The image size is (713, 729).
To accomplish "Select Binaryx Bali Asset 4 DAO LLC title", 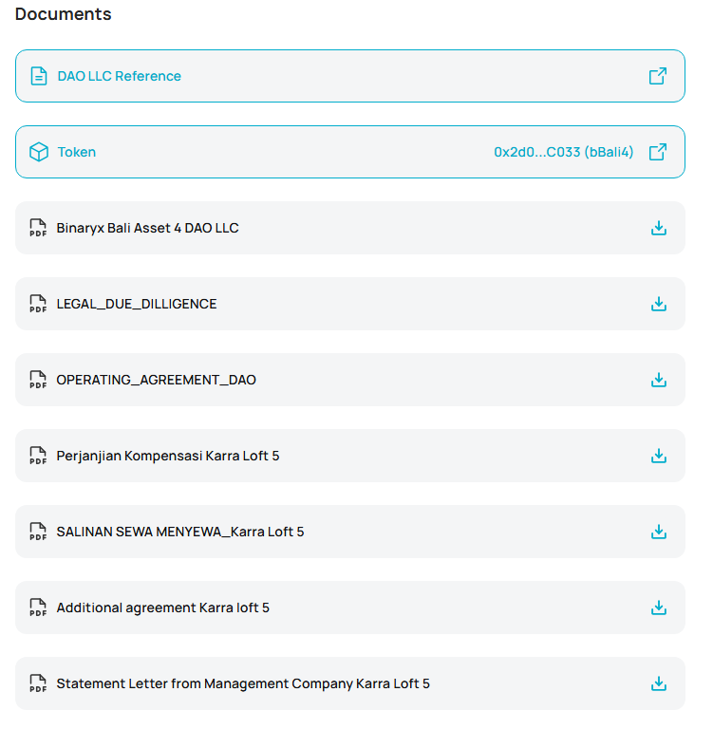I will 147,228.
